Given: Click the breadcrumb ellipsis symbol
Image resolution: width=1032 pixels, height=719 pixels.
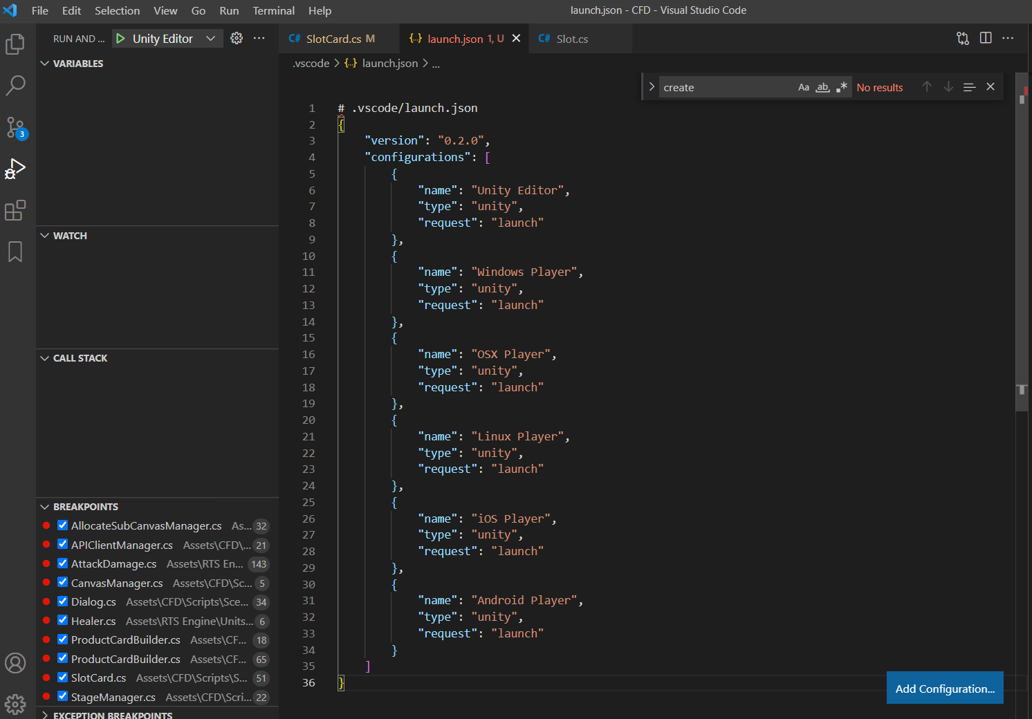Looking at the screenshot, I should (436, 63).
